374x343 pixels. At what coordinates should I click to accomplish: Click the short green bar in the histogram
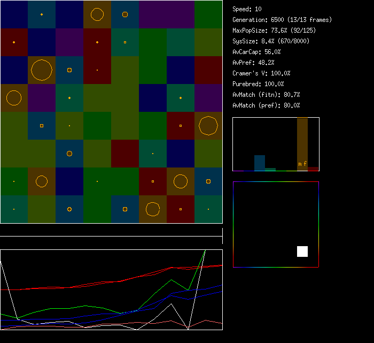click(x=270, y=169)
